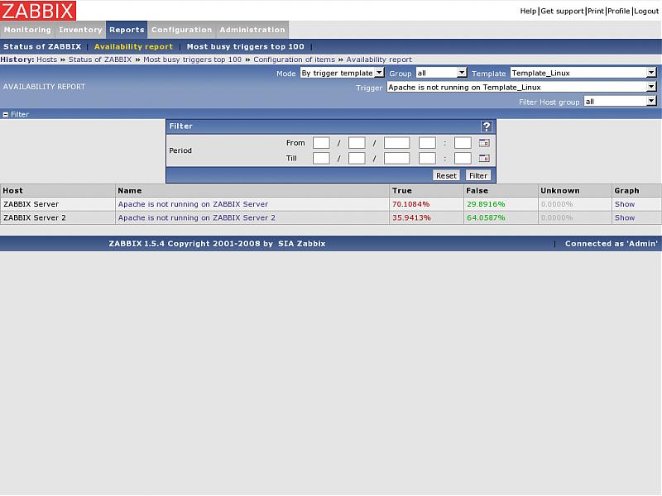Focus the Till year input field

pyautogui.click(x=397, y=159)
